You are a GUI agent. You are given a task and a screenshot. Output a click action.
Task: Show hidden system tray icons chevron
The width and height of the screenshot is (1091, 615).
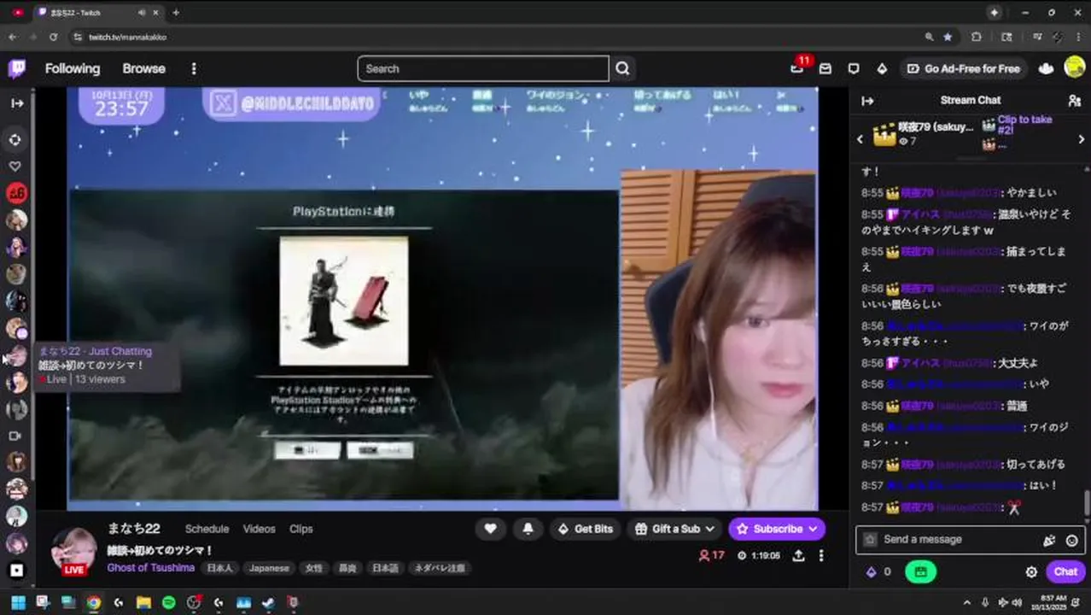point(966,602)
